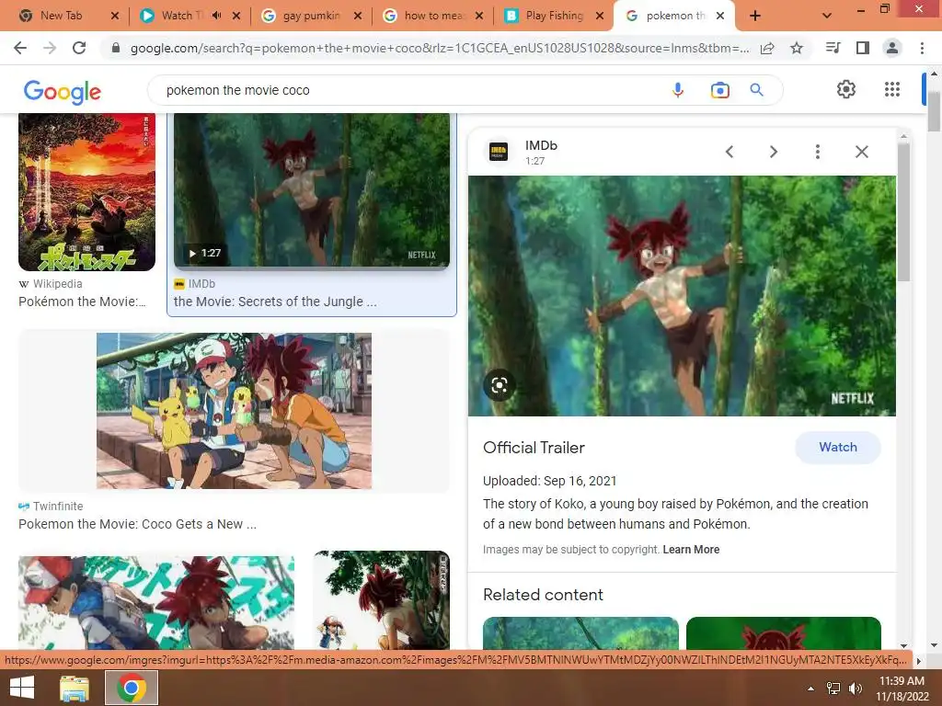Switch to how to meas tab
942x706 pixels.
(434, 16)
